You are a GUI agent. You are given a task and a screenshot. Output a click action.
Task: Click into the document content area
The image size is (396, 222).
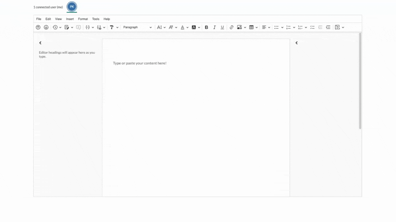click(196, 108)
